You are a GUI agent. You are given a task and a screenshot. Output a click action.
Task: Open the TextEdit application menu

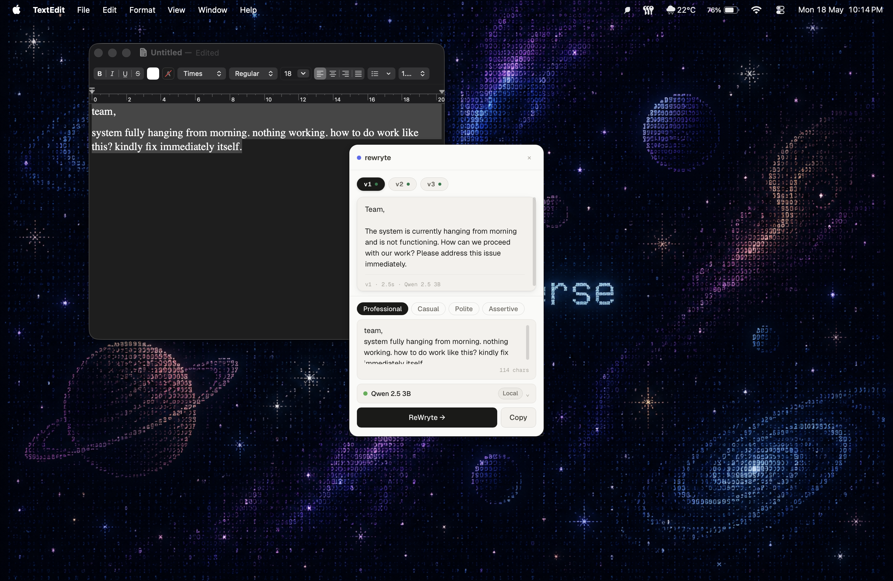(x=49, y=10)
